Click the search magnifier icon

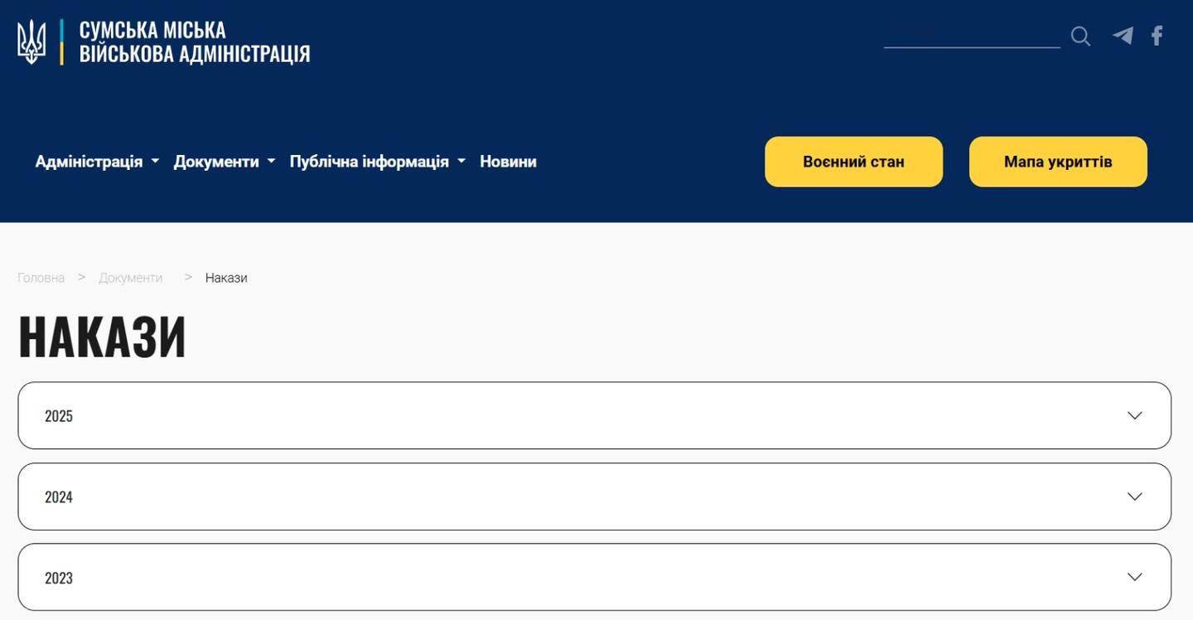pyautogui.click(x=1080, y=36)
